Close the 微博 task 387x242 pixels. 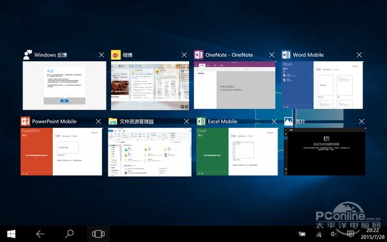pos(184,55)
